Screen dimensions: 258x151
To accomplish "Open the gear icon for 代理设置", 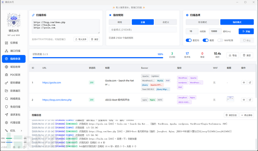I will (6, 123).
